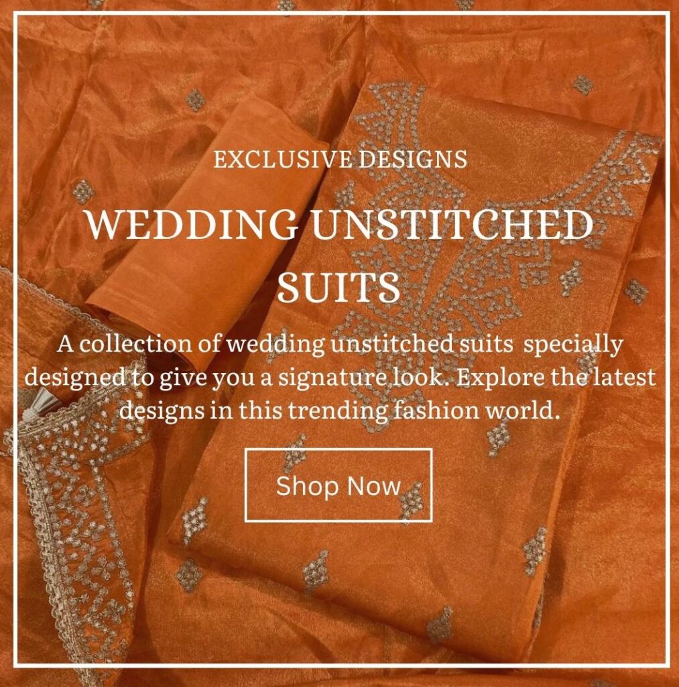The height and width of the screenshot is (687, 679).
Task: Click the word DESIGNS in the subtitle
Action: tap(413, 159)
